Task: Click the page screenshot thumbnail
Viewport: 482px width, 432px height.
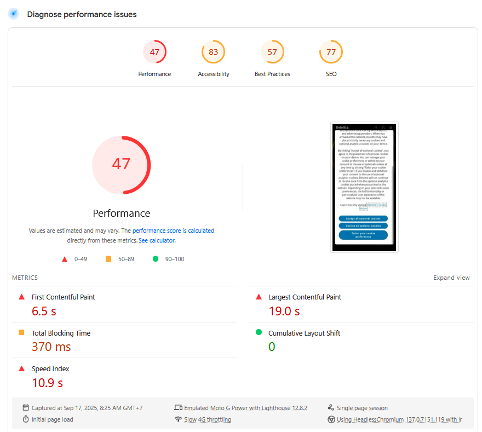Action: coord(364,187)
